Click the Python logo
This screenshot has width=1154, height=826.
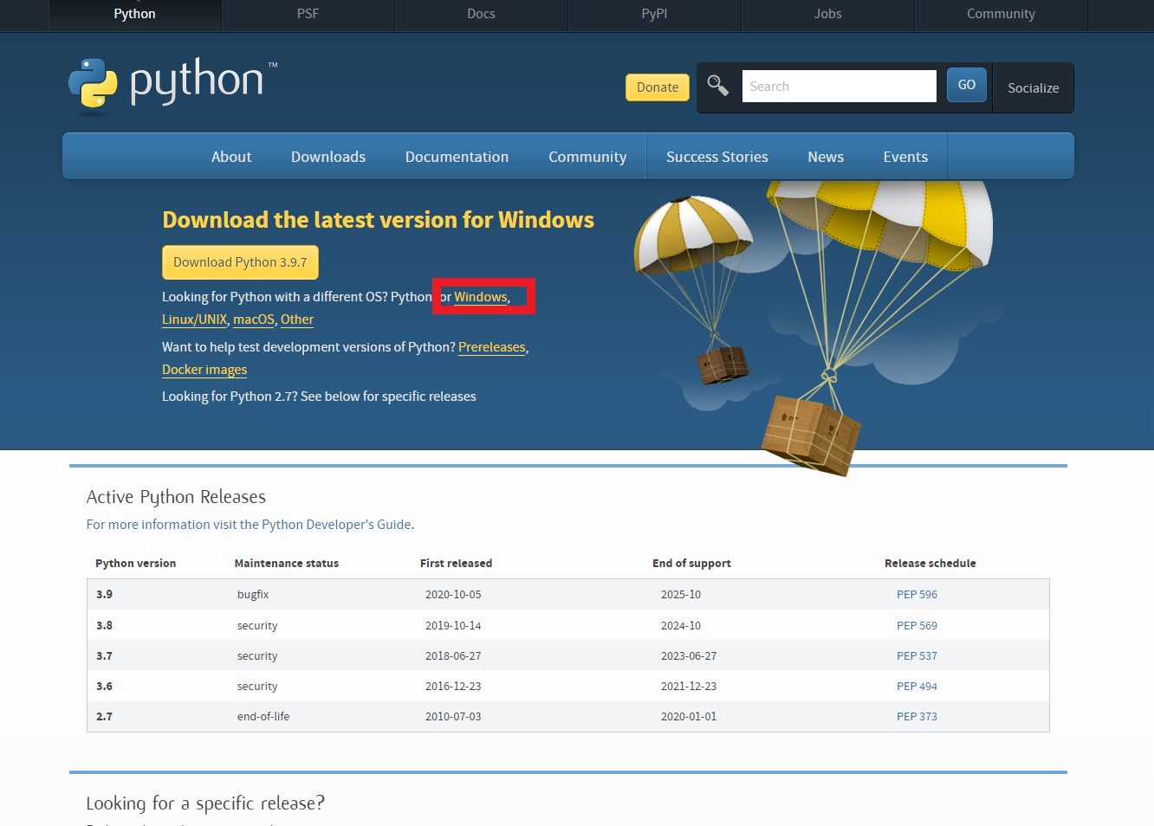173,86
